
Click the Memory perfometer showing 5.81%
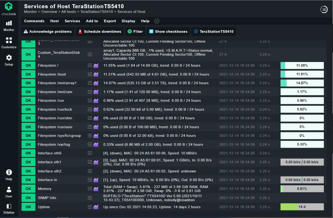tap(302, 189)
